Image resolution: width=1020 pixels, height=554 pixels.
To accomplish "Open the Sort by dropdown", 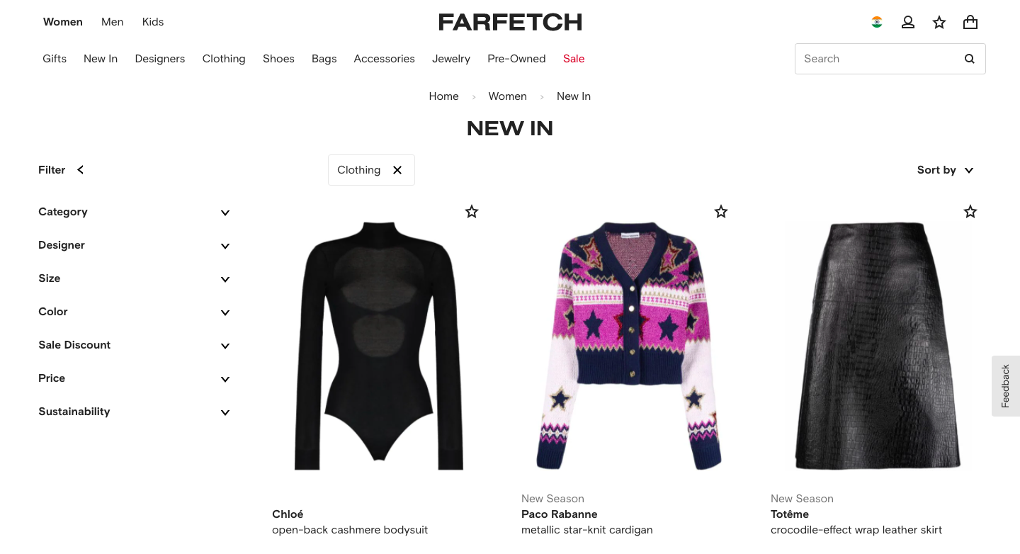I will (x=946, y=170).
